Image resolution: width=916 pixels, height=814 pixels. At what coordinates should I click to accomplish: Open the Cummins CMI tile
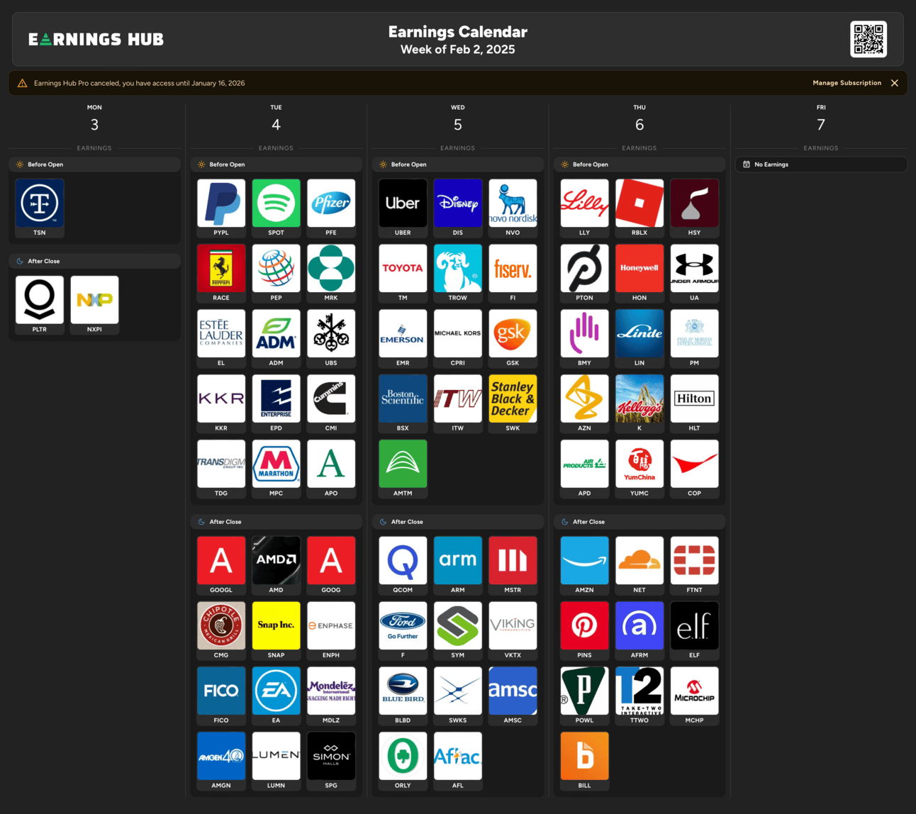pyautogui.click(x=331, y=403)
